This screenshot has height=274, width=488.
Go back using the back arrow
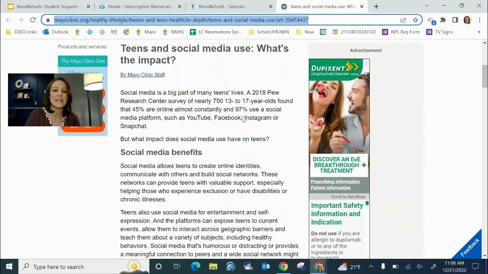[8, 20]
